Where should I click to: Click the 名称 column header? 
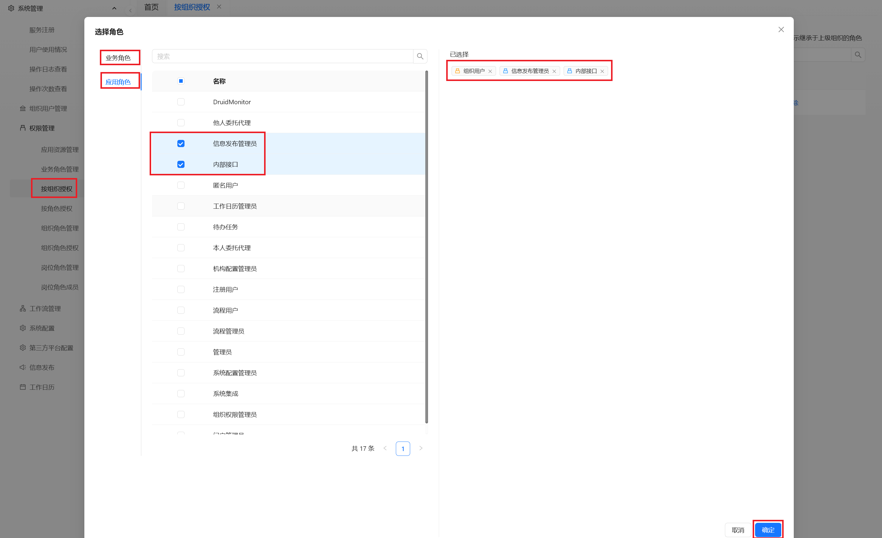point(219,81)
